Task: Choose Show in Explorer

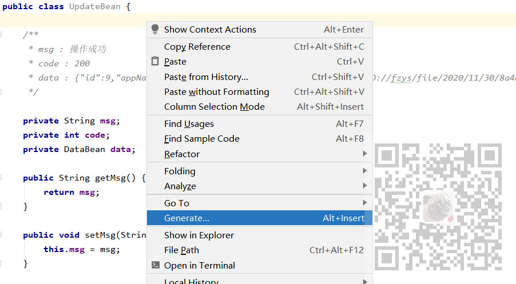Action: click(199, 235)
